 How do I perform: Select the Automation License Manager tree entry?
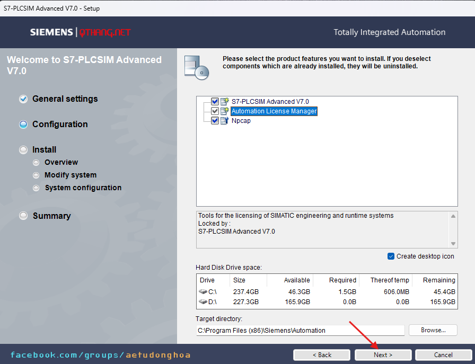(274, 111)
